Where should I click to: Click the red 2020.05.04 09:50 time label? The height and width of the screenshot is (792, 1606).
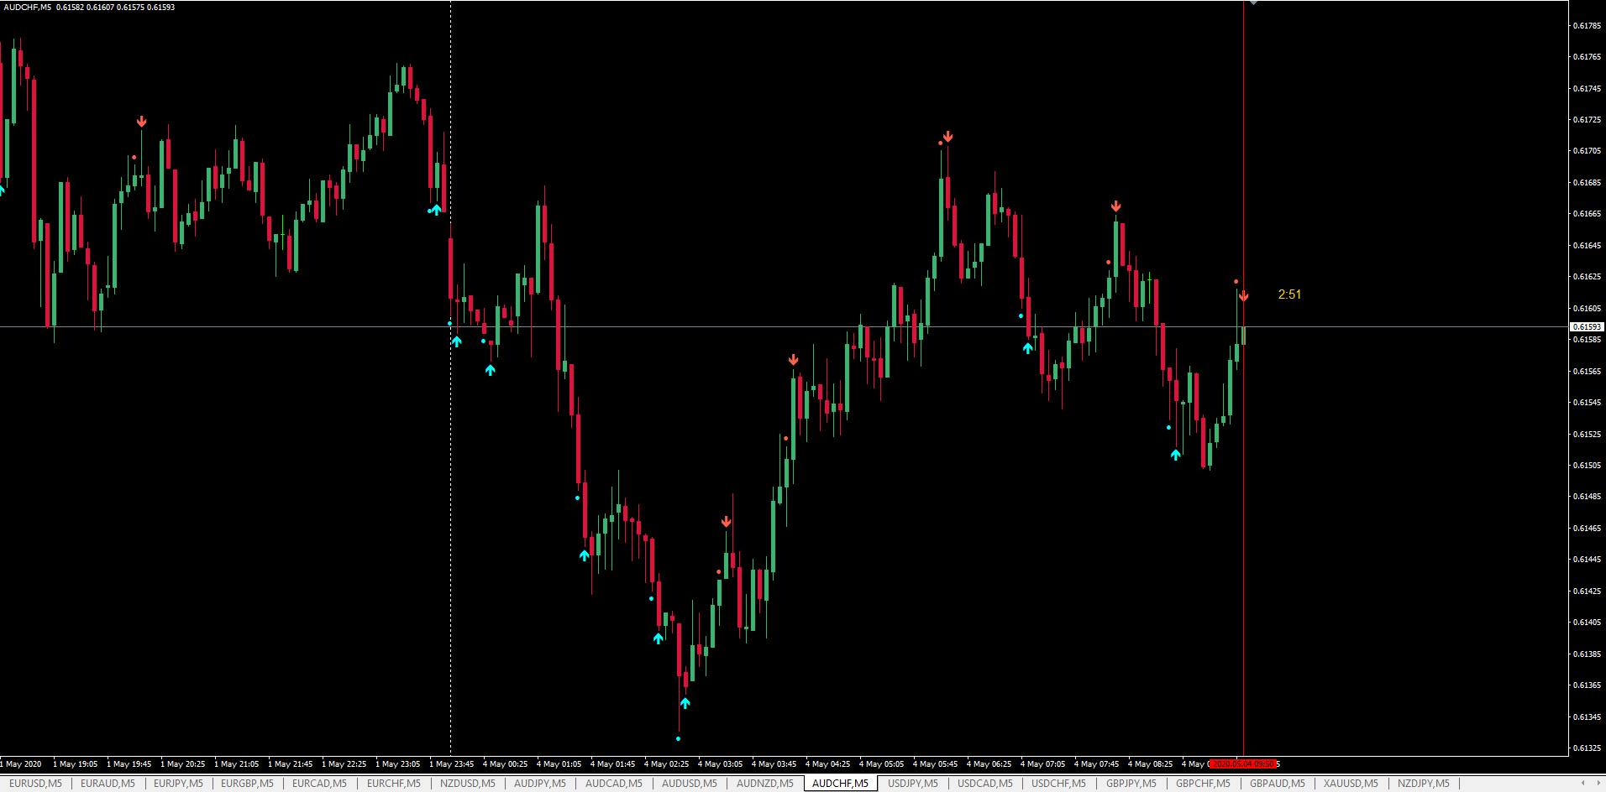click(1243, 764)
